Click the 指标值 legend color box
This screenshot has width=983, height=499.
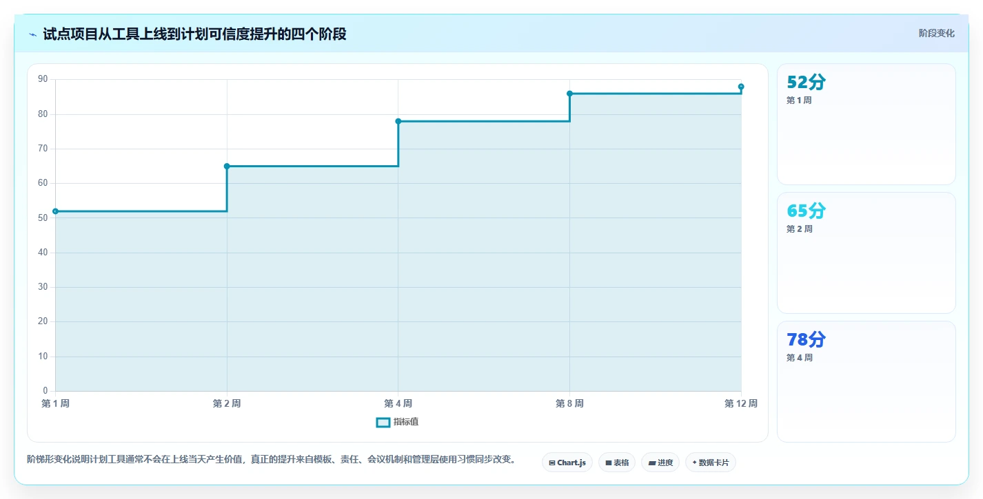tap(383, 422)
